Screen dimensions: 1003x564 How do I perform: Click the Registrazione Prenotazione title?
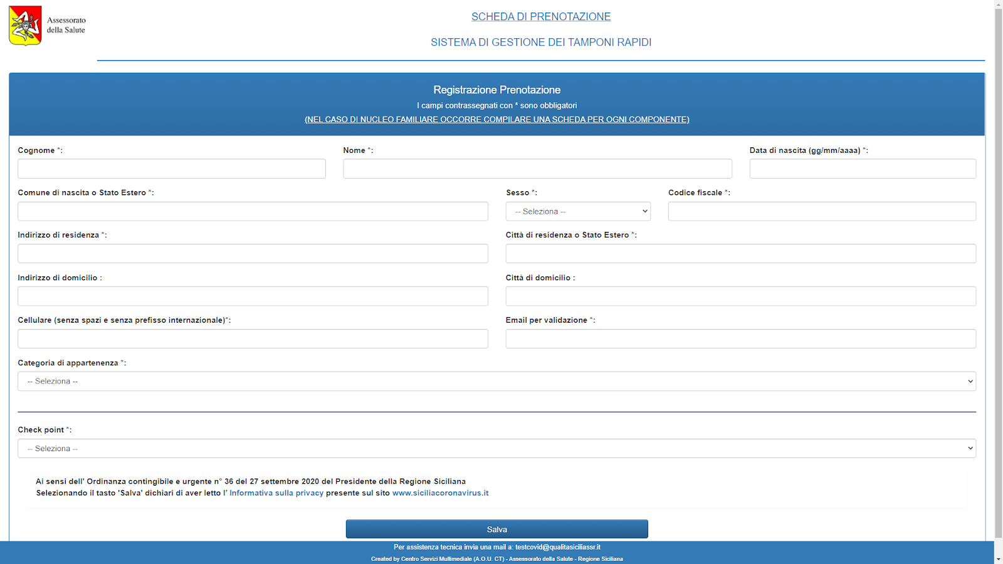click(496, 90)
